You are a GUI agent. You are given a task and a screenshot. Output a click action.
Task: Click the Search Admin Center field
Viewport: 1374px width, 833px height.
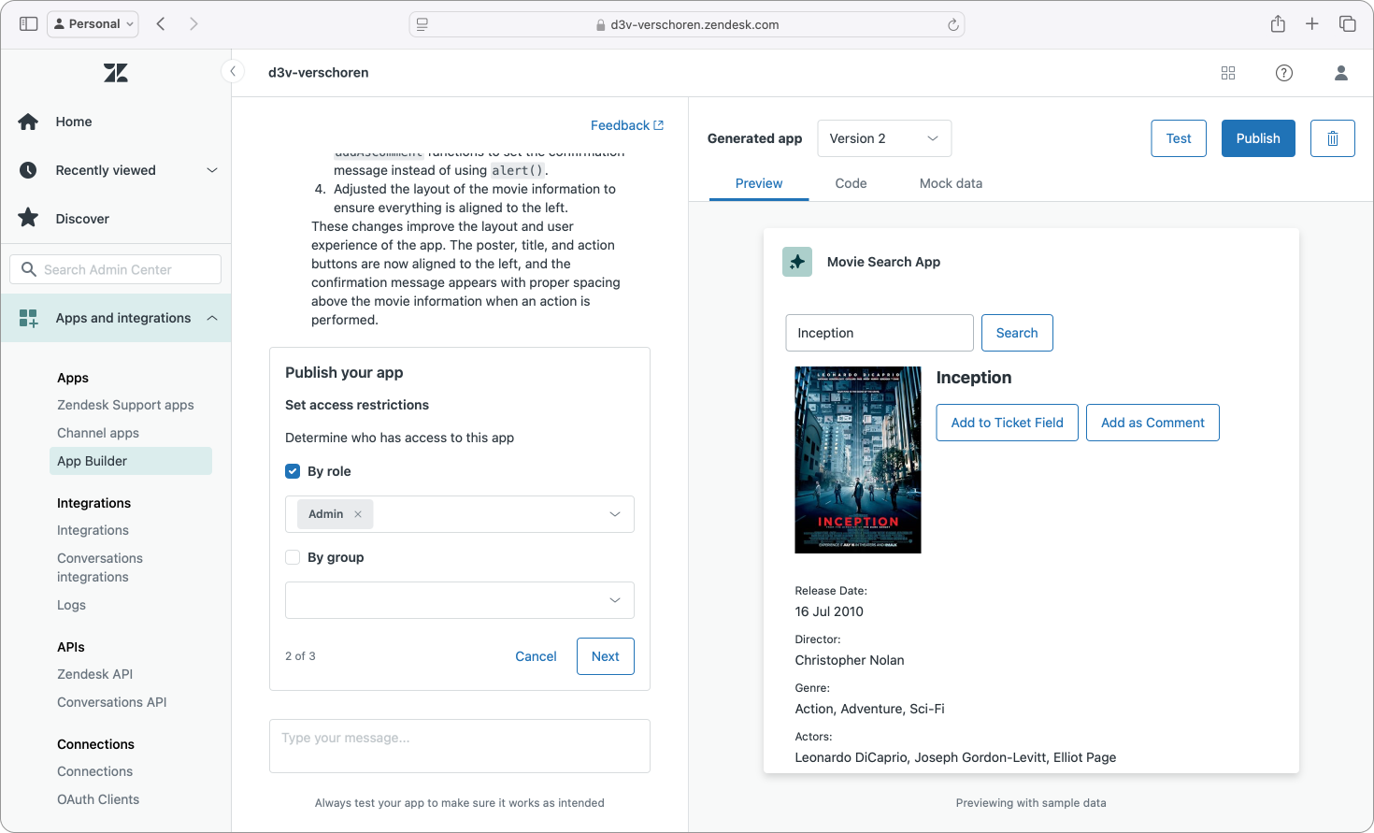tap(115, 269)
